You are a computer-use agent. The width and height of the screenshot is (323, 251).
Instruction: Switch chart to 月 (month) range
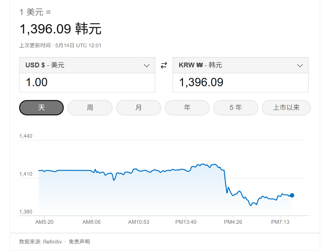pyautogui.click(x=138, y=108)
